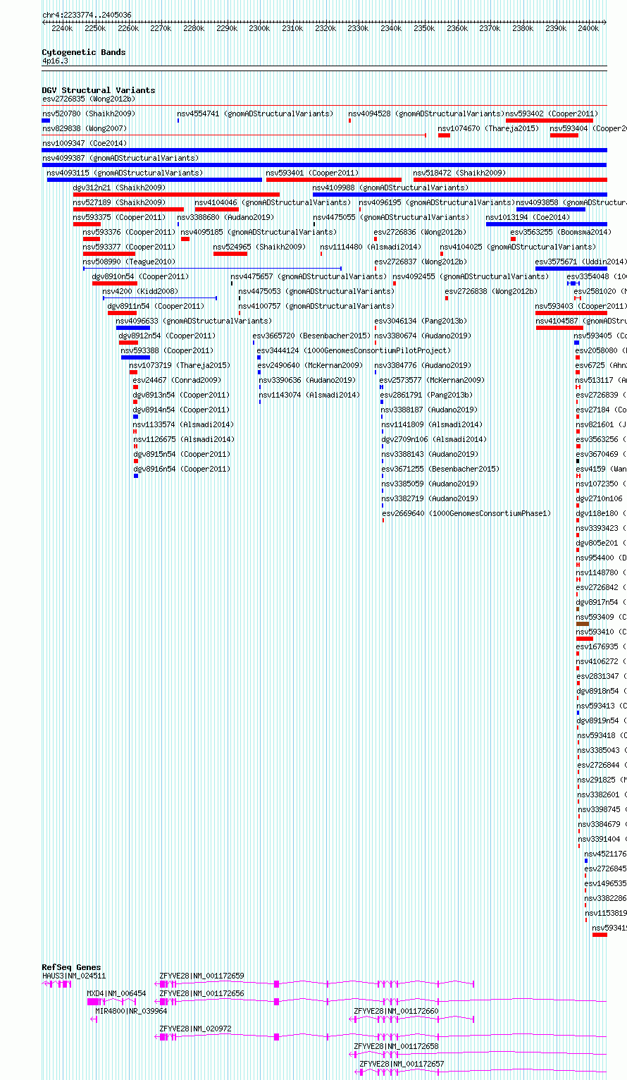Open variant nsv593375 (Cooper2011)

pos(119,217)
